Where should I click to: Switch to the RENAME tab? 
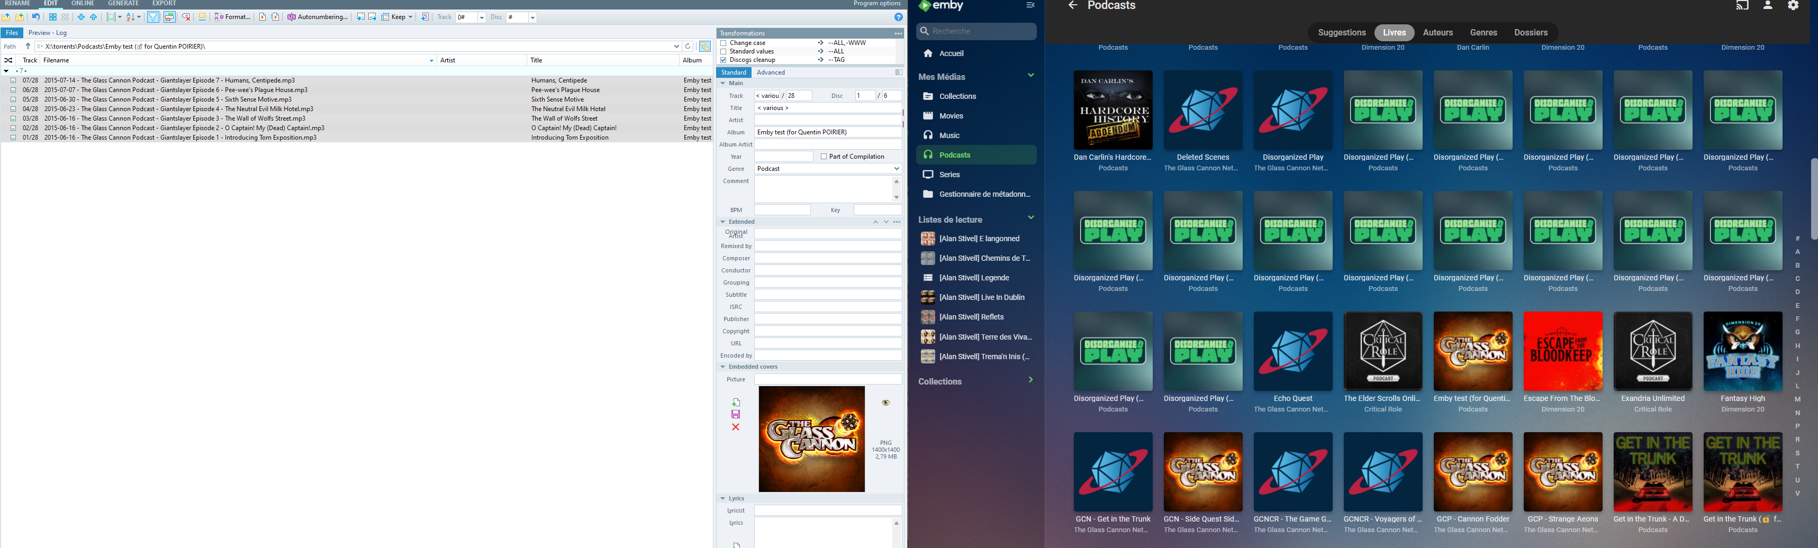point(17,4)
